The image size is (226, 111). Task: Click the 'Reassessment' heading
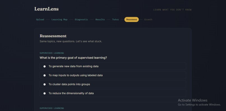(x=53, y=36)
